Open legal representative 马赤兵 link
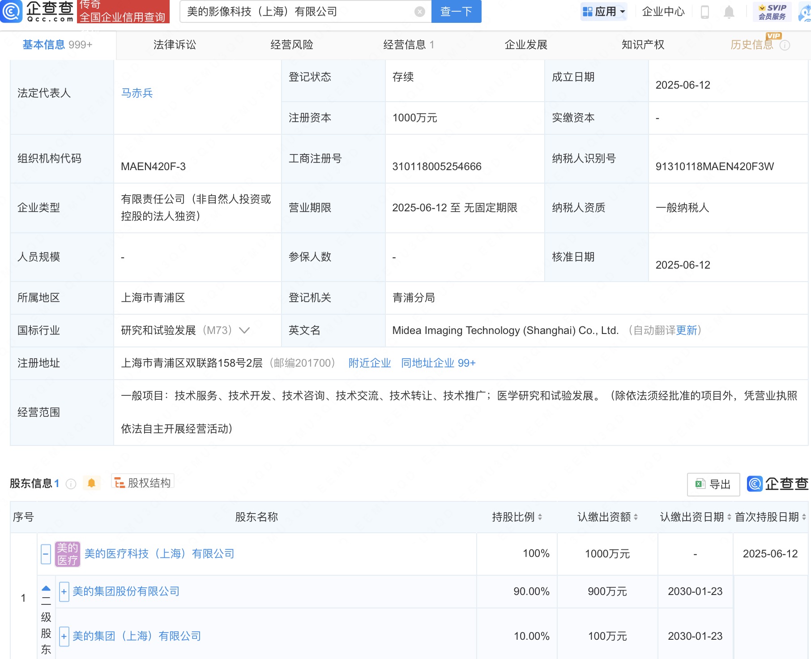The image size is (811, 659). click(x=137, y=93)
